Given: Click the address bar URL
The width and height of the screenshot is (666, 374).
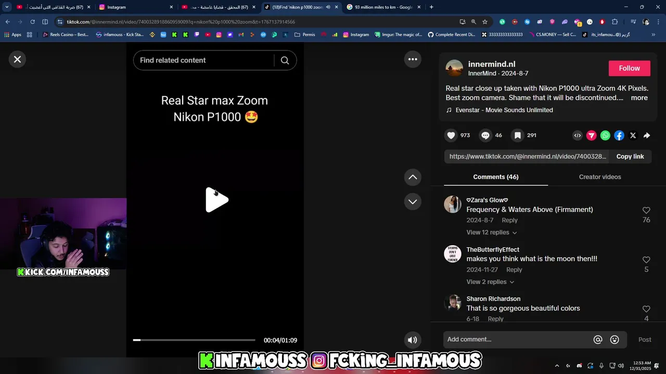Looking at the screenshot, I should tap(181, 22).
